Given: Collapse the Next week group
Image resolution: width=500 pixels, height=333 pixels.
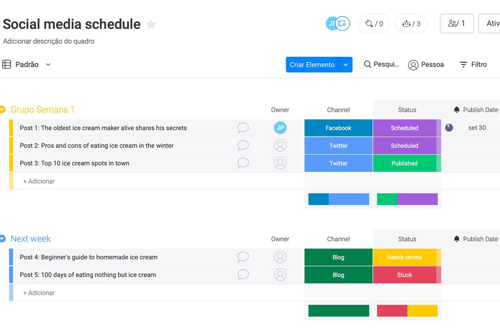Looking at the screenshot, I should point(3,239).
